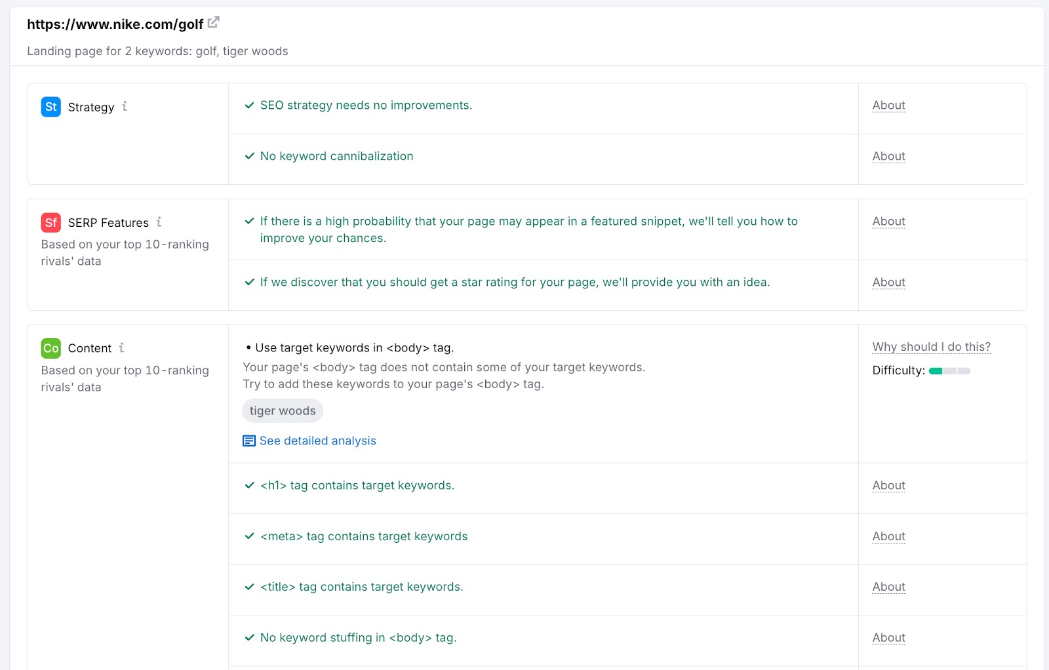
Task: Click "About" next to "No keyword stuffing" row
Action: pyautogui.click(x=888, y=637)
